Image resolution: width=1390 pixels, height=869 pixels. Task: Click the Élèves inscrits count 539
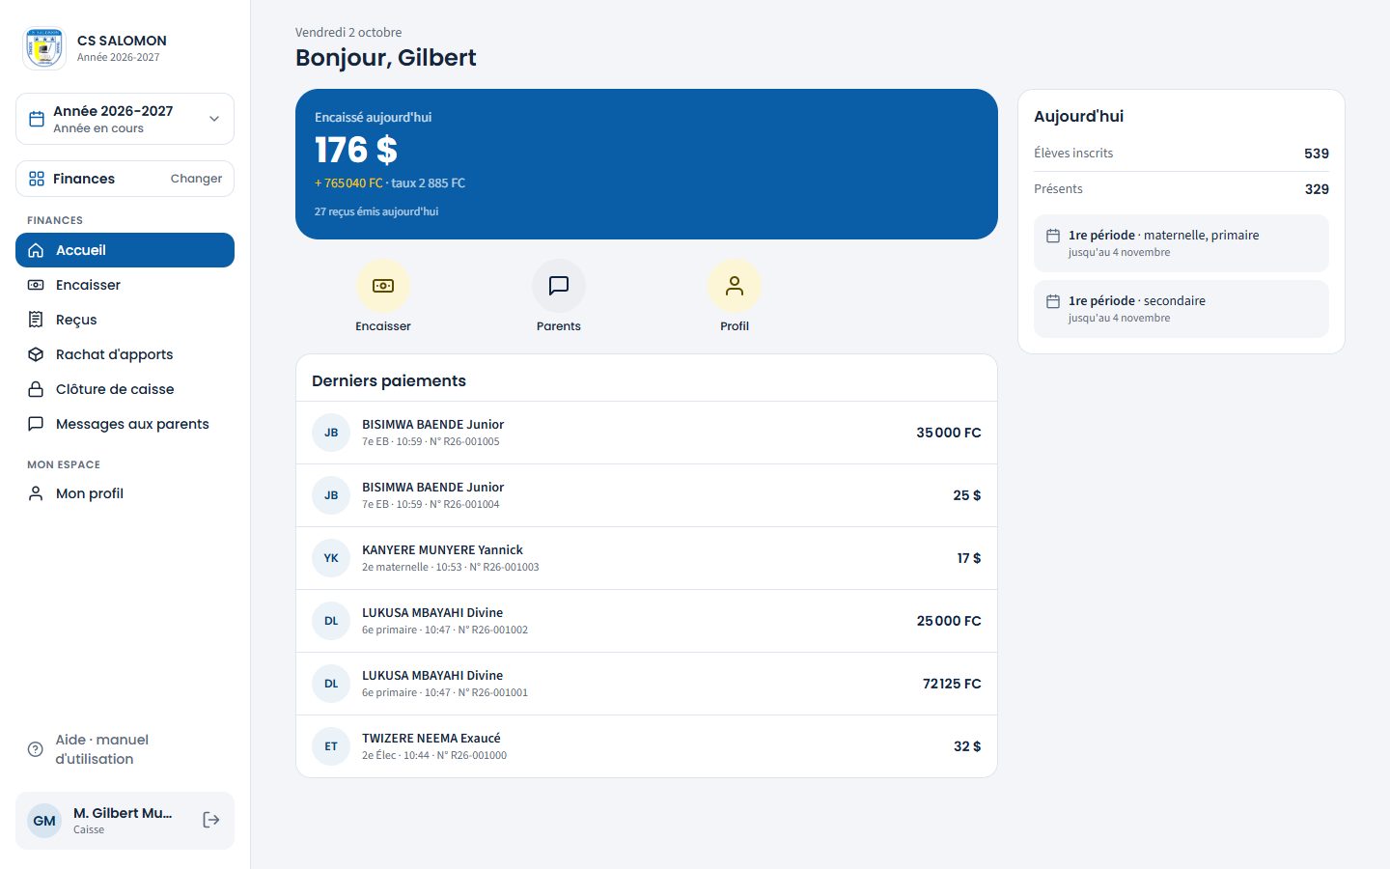point(1317,154)
